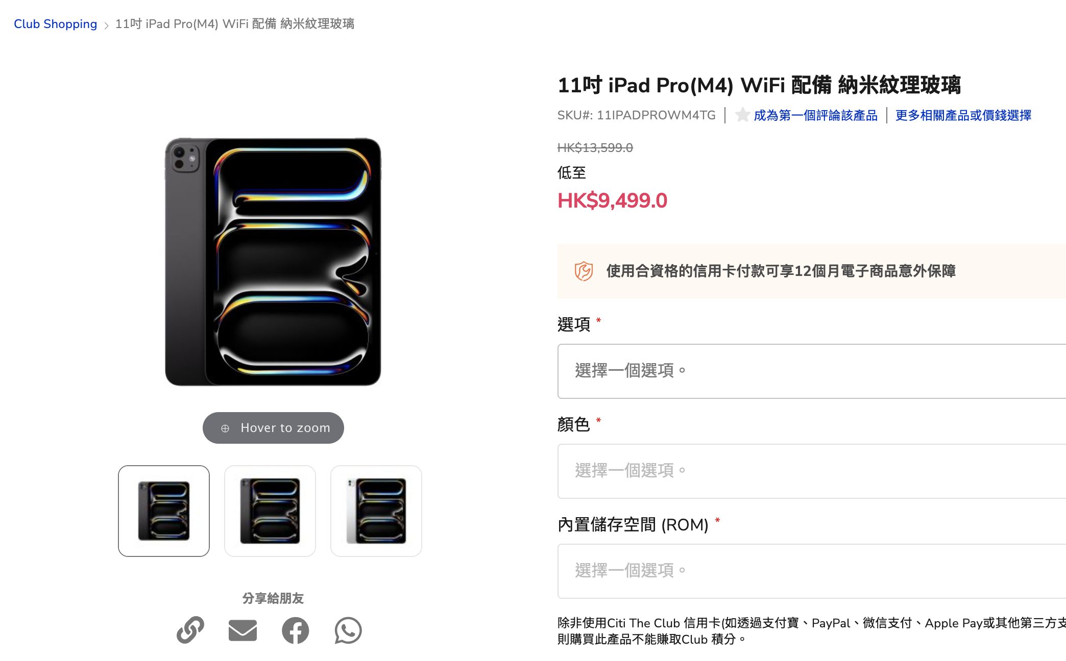Click the orange shield protection icon

(584, 271)
